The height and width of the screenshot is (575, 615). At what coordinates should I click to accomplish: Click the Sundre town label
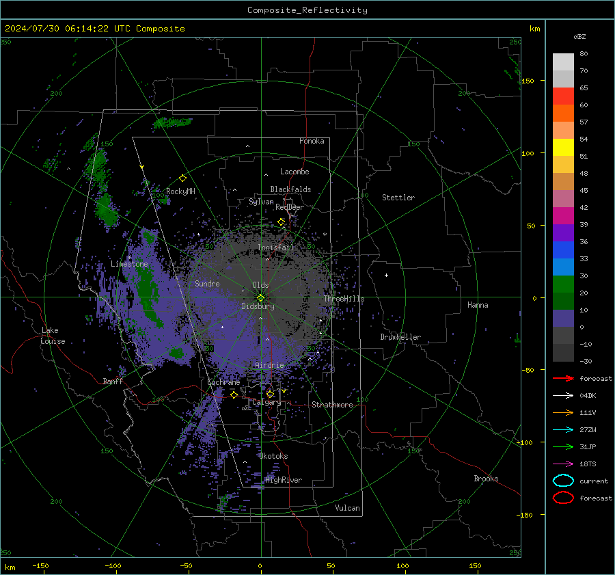pyautogui.click(x=207, y=283)
